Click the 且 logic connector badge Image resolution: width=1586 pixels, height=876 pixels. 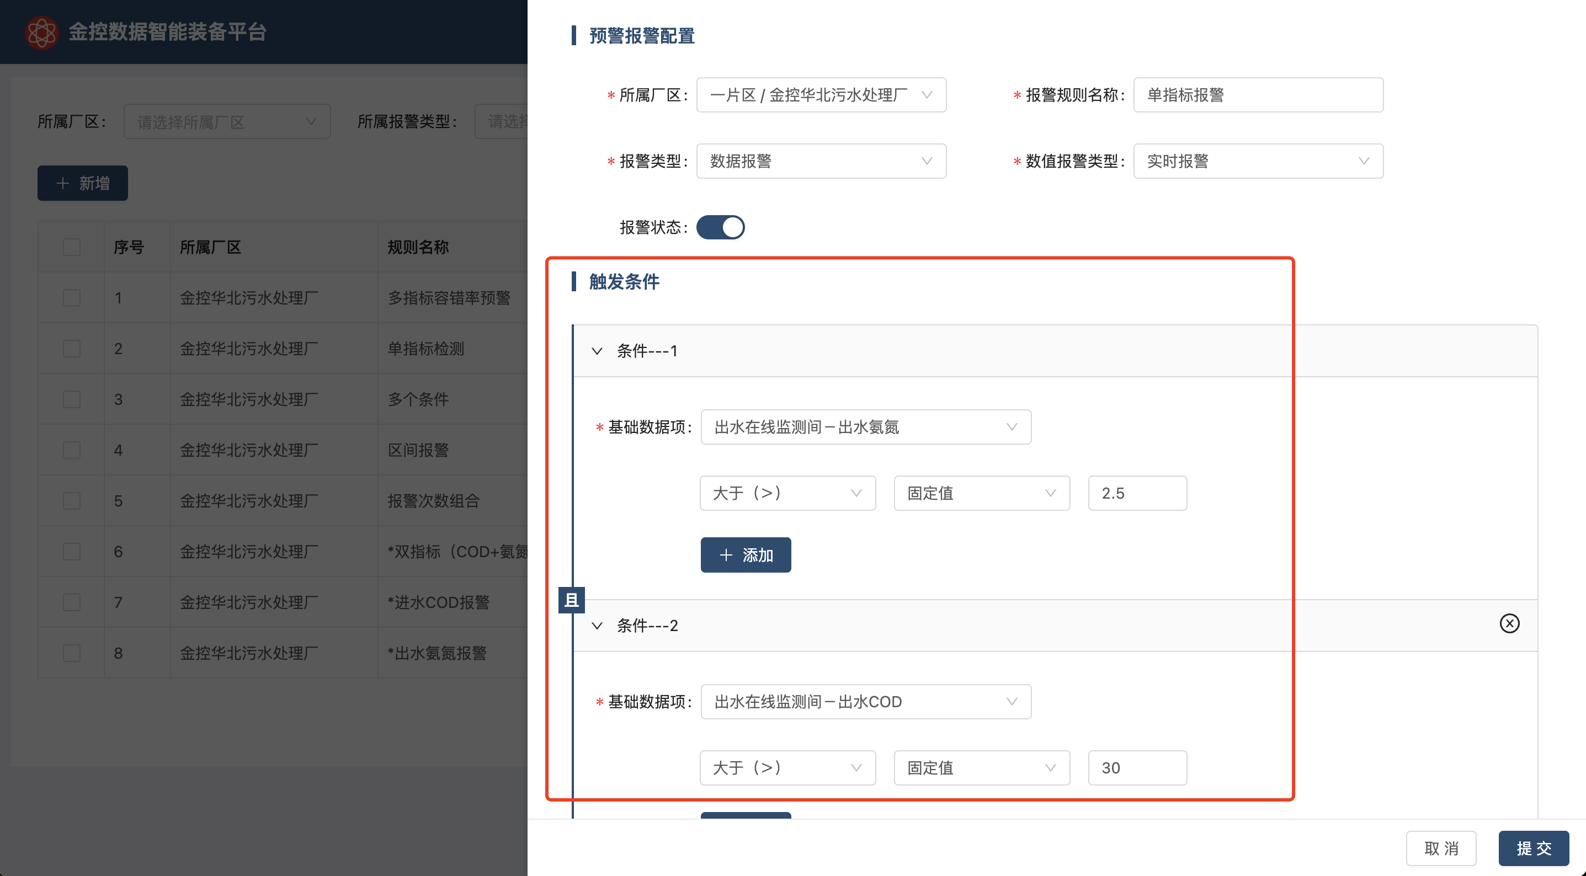[x=571, y=600]
